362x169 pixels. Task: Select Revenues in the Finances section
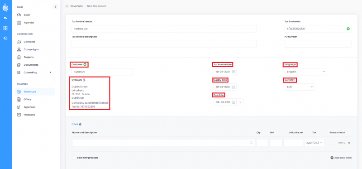[35, 92]
